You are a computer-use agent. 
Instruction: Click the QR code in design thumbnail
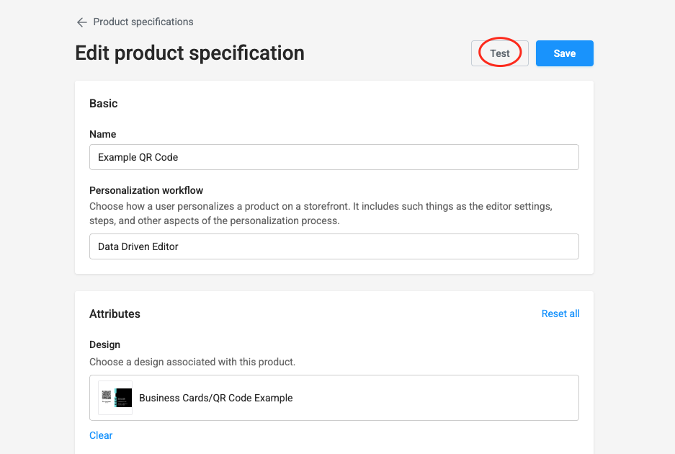pyautogui.click(x=107, y=395)
